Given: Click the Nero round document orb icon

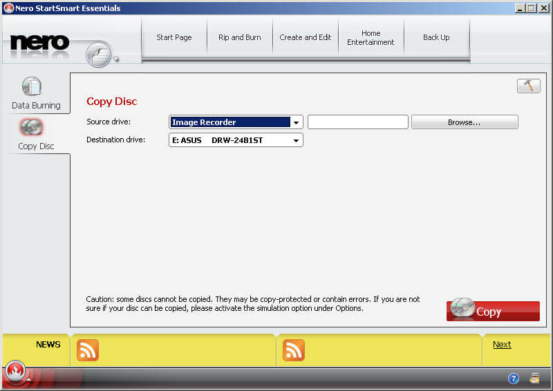Looking at the screenshot, I should point(99,54).
